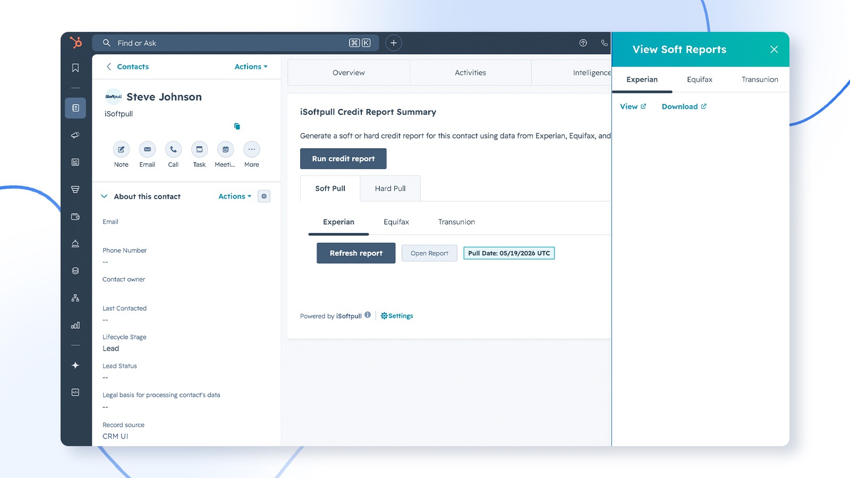The image size is (850, 478).
Task: Click the upgrade arrow icon in top bar
Action: click(x=583, y=43)
